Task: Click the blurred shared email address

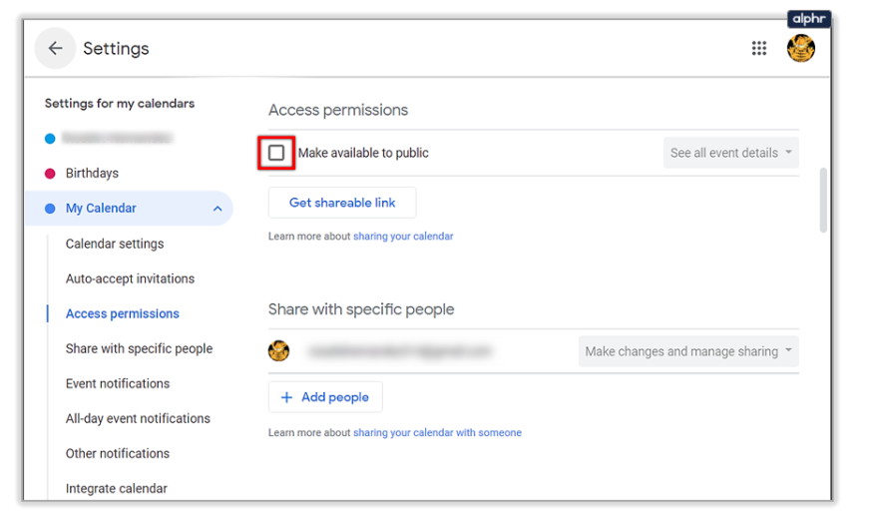Action: [x=399, y=351]
